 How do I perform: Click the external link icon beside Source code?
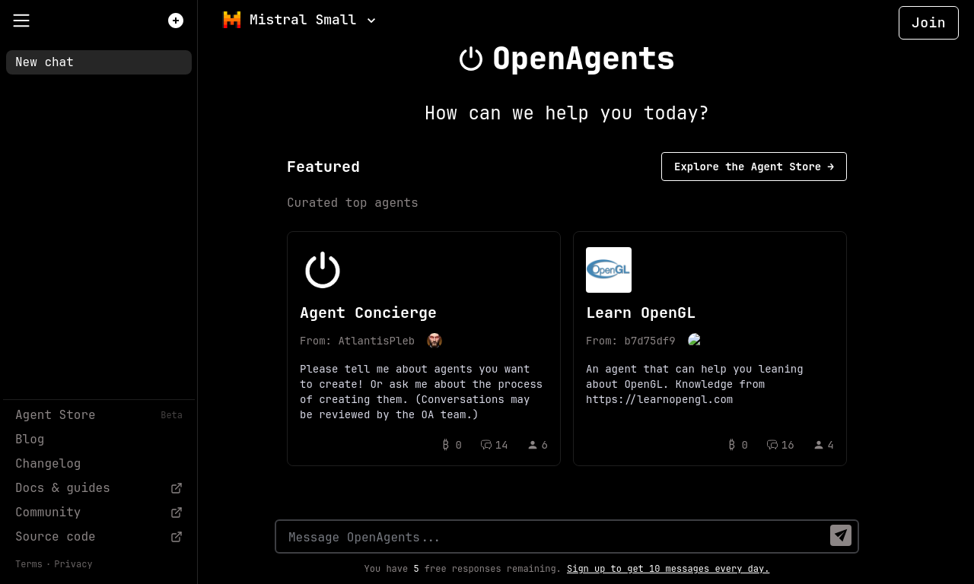click(x=178, y=535)
